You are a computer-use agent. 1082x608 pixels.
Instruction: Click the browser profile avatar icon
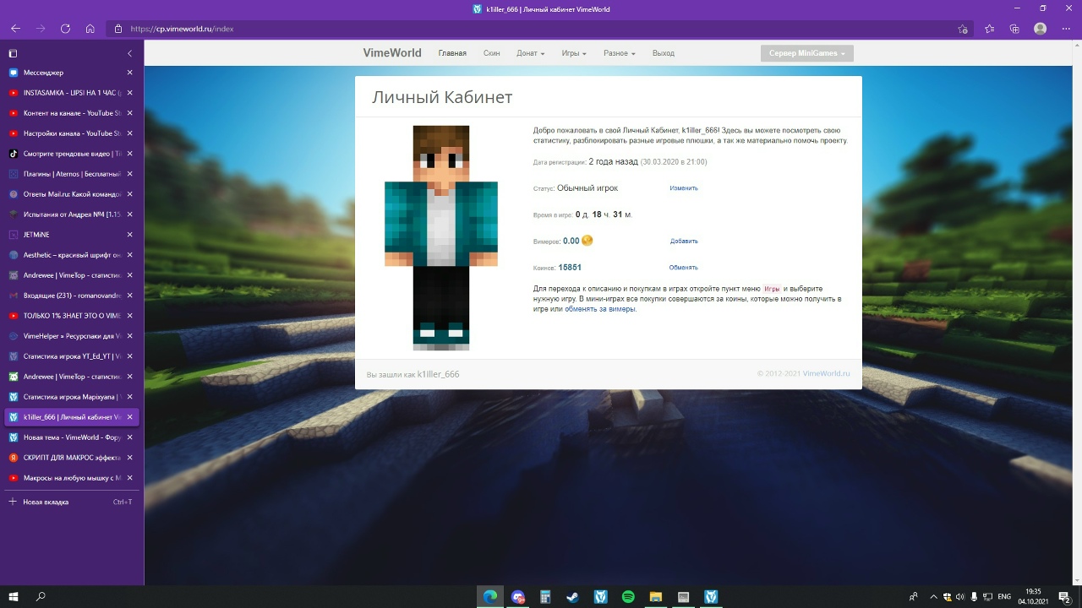point(1041,29)
